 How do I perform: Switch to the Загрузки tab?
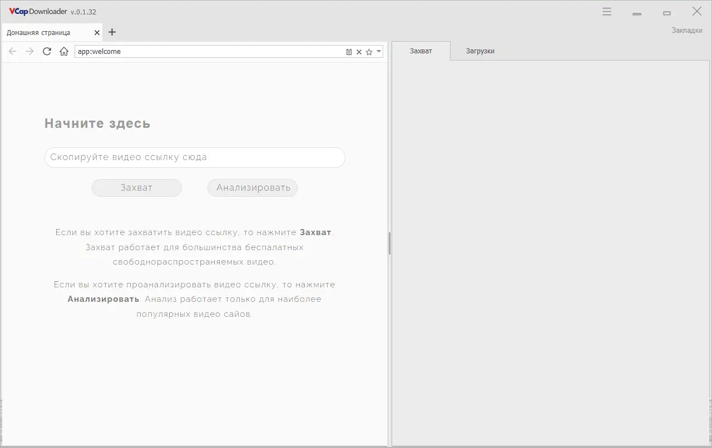point(479,51)
